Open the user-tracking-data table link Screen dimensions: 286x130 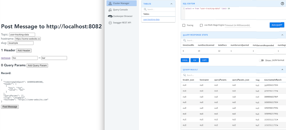[x=152, y=19]
